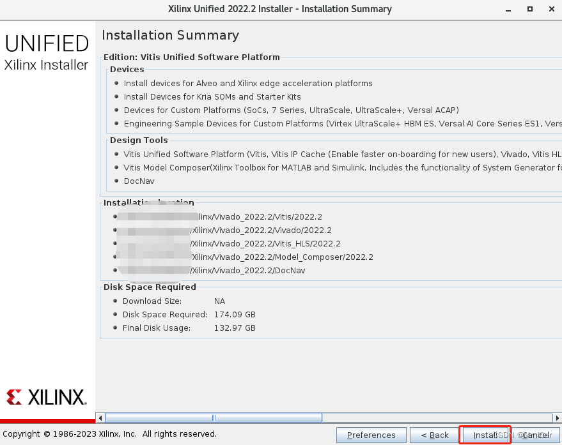
Task: Click the Vivado/2022.2 install path
Action: point(261,230)
